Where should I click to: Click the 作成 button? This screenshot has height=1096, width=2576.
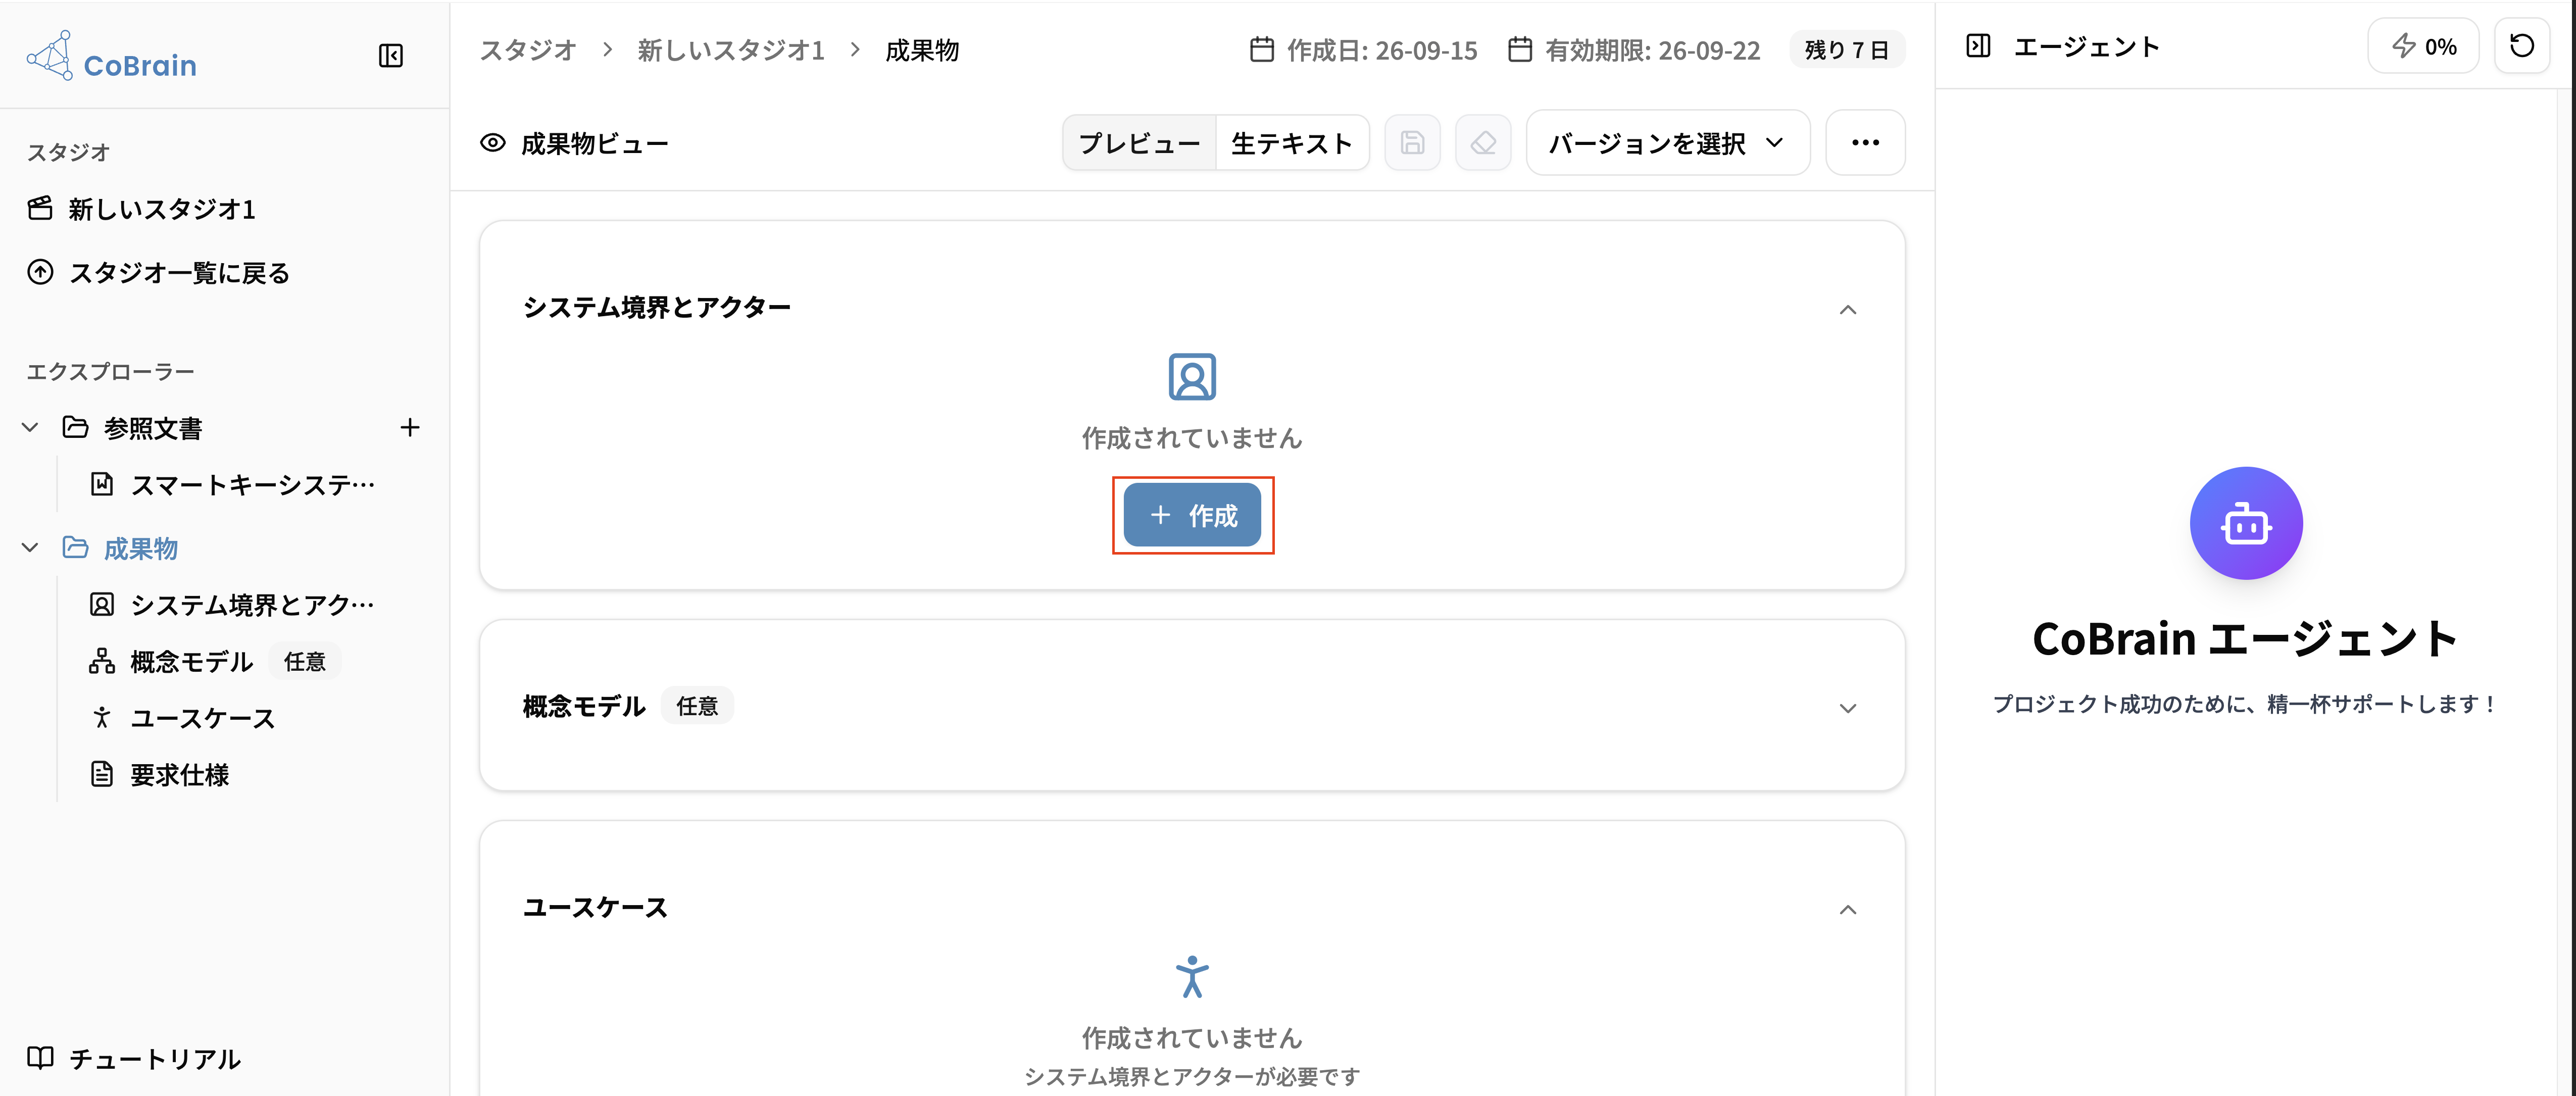[x=1192, y=515]
